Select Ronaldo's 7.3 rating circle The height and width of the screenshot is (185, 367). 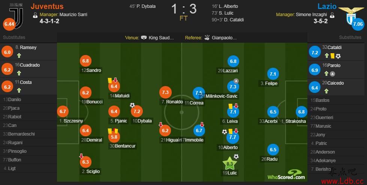[165, 92]
